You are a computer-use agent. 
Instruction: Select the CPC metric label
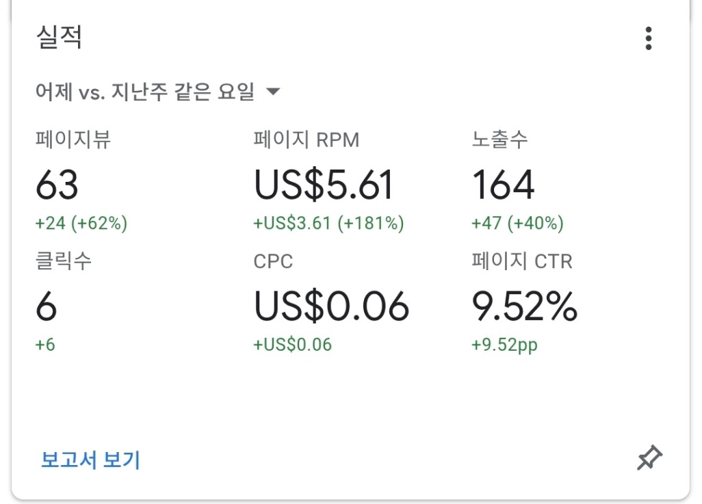pos(273,261)
